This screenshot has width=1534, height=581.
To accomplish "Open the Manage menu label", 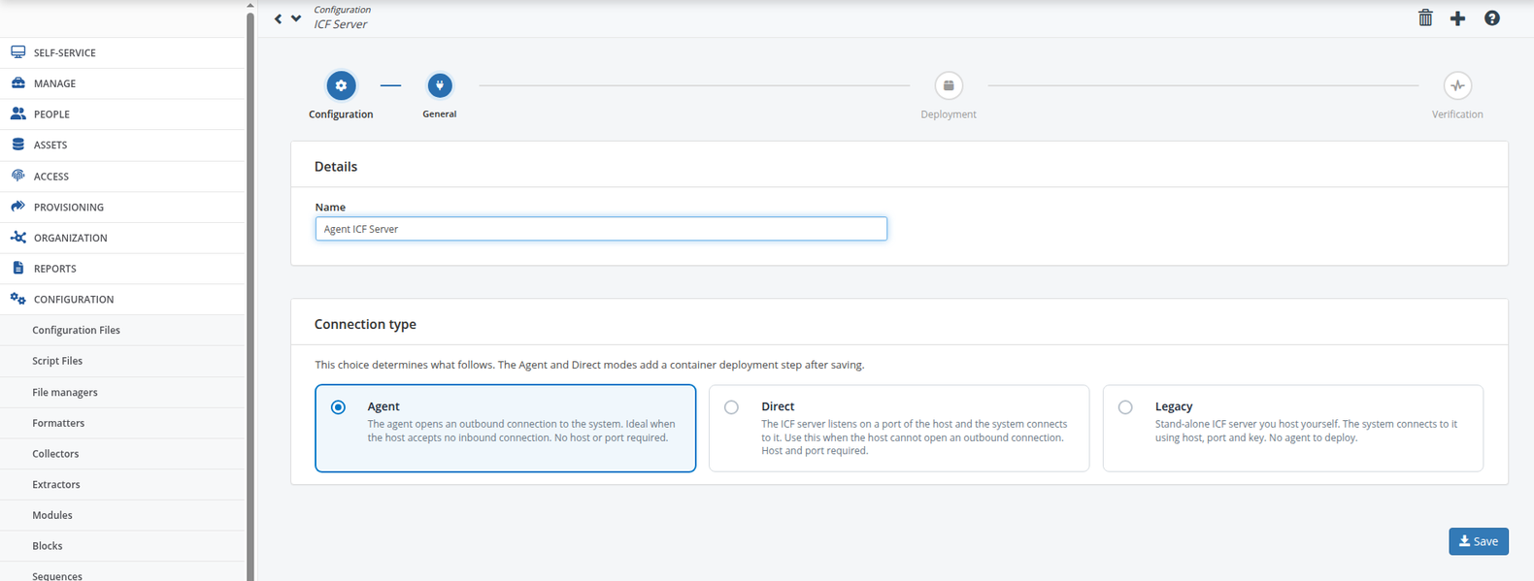I will pos(54,83).
